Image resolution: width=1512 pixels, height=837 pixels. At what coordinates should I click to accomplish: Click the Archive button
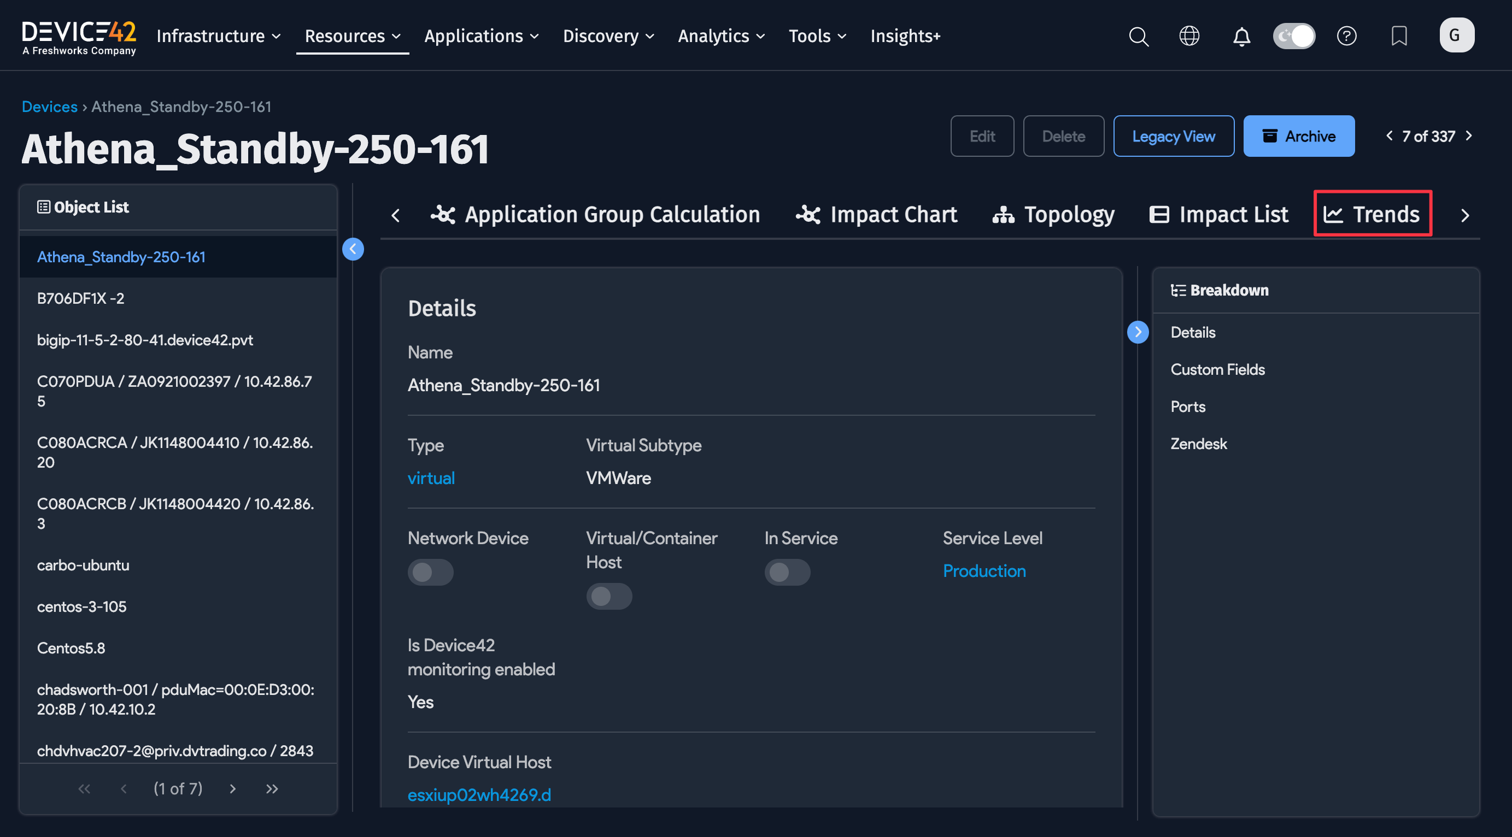point(1298,136)
